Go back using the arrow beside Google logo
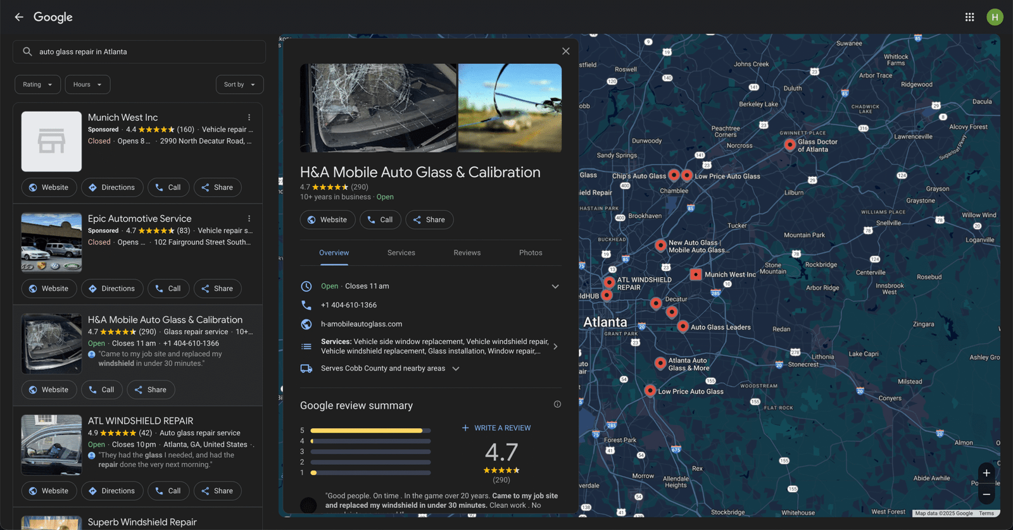This screenshot has height=530, width=1013. click(x=19, y=17)
